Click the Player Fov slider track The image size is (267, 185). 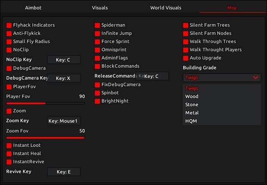(46, 103)
